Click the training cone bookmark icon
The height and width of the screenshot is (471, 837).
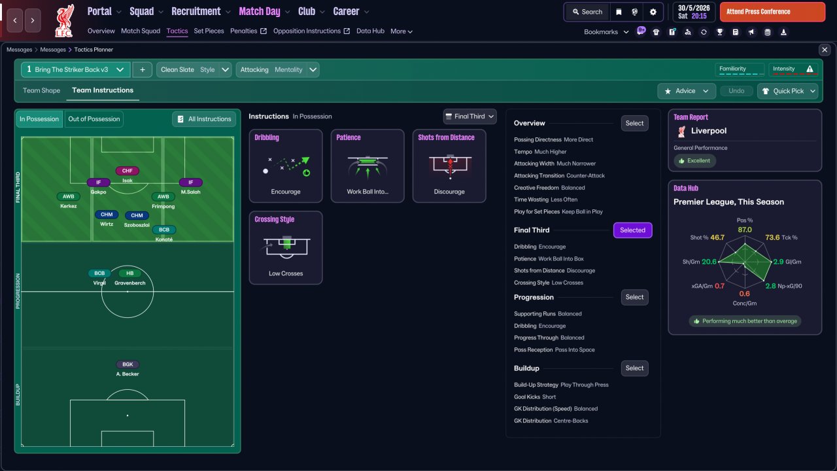(x=783, y=32)
